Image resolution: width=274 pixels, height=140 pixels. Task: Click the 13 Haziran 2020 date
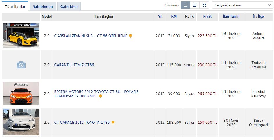[x=231, y=94]
